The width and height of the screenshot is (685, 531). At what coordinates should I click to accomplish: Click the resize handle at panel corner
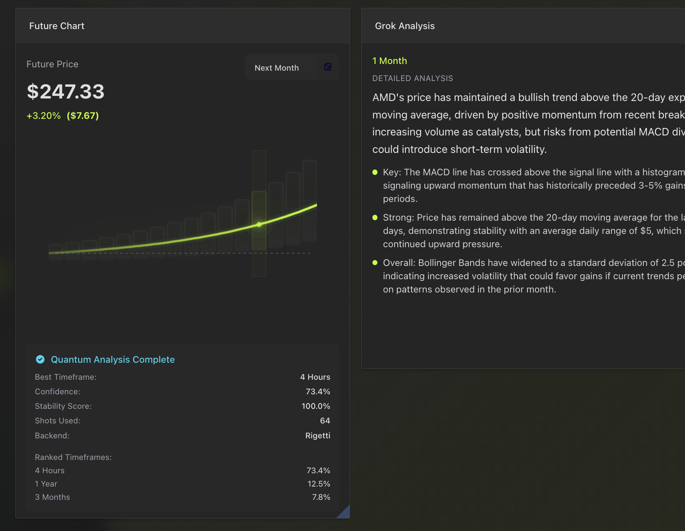pyautogui.click(x=344, y=512)
